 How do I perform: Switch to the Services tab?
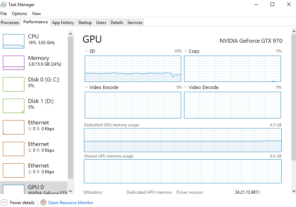pos(135,23)
